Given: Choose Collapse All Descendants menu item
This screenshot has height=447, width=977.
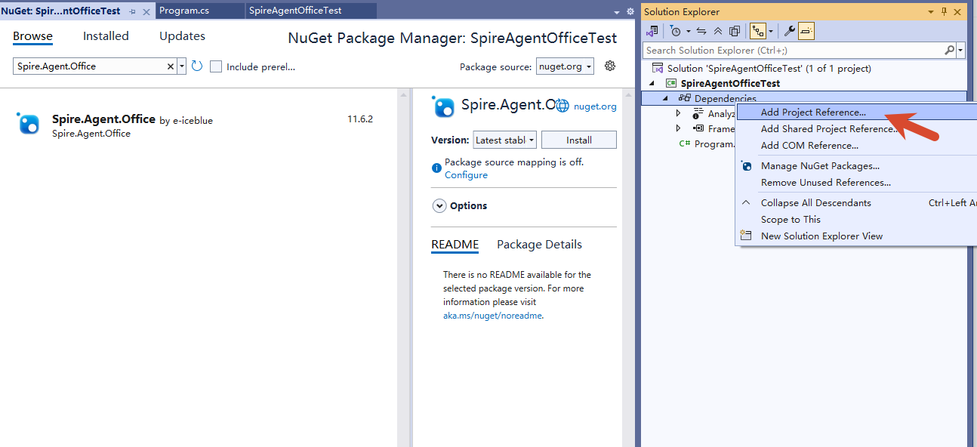Looking at the screenshot, I should point(856,202).
